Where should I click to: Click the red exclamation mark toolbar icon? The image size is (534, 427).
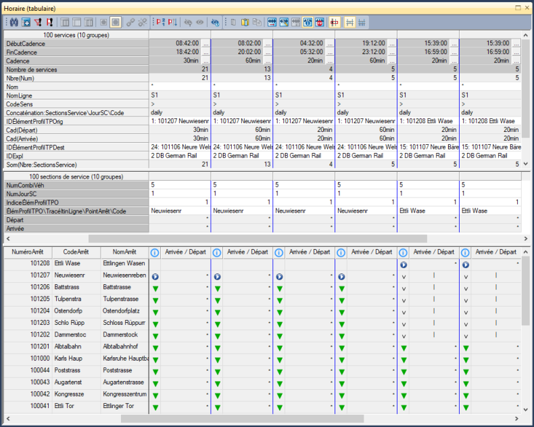[x=49, y=22]
